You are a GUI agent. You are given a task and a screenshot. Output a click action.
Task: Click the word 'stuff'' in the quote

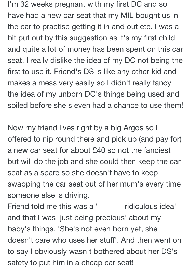pos(108,240)
